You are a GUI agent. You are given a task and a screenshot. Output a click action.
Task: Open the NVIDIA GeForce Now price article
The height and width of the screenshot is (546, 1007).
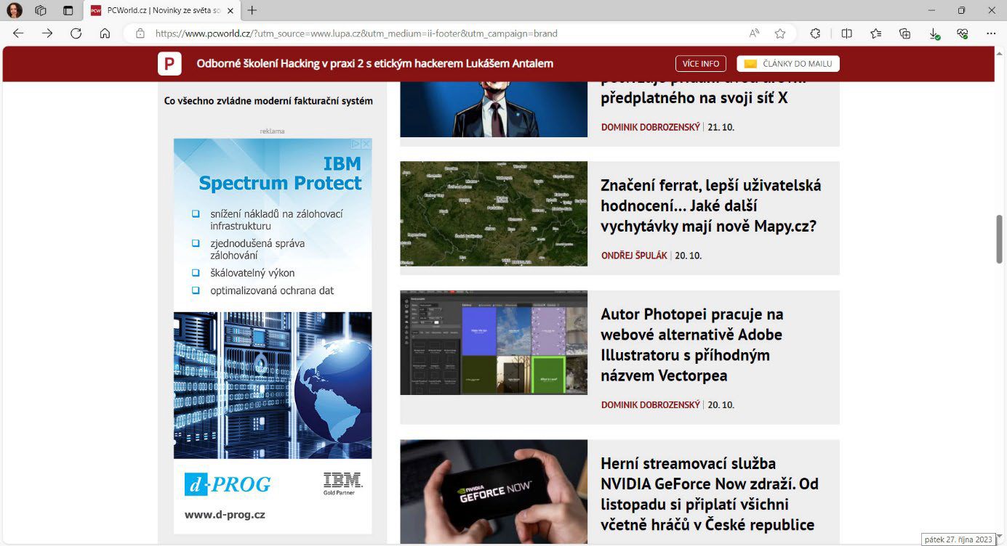[x=709, y=494]
